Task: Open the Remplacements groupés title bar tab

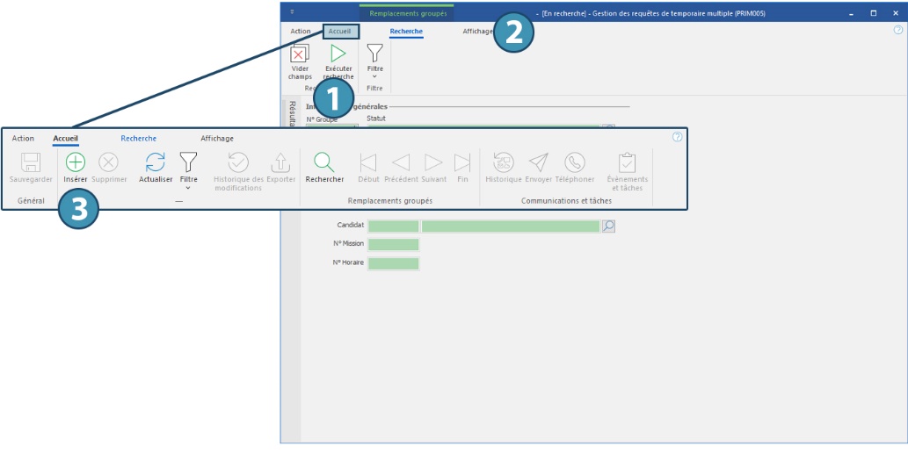Action: pyautogui.click(x=408, y=13)
